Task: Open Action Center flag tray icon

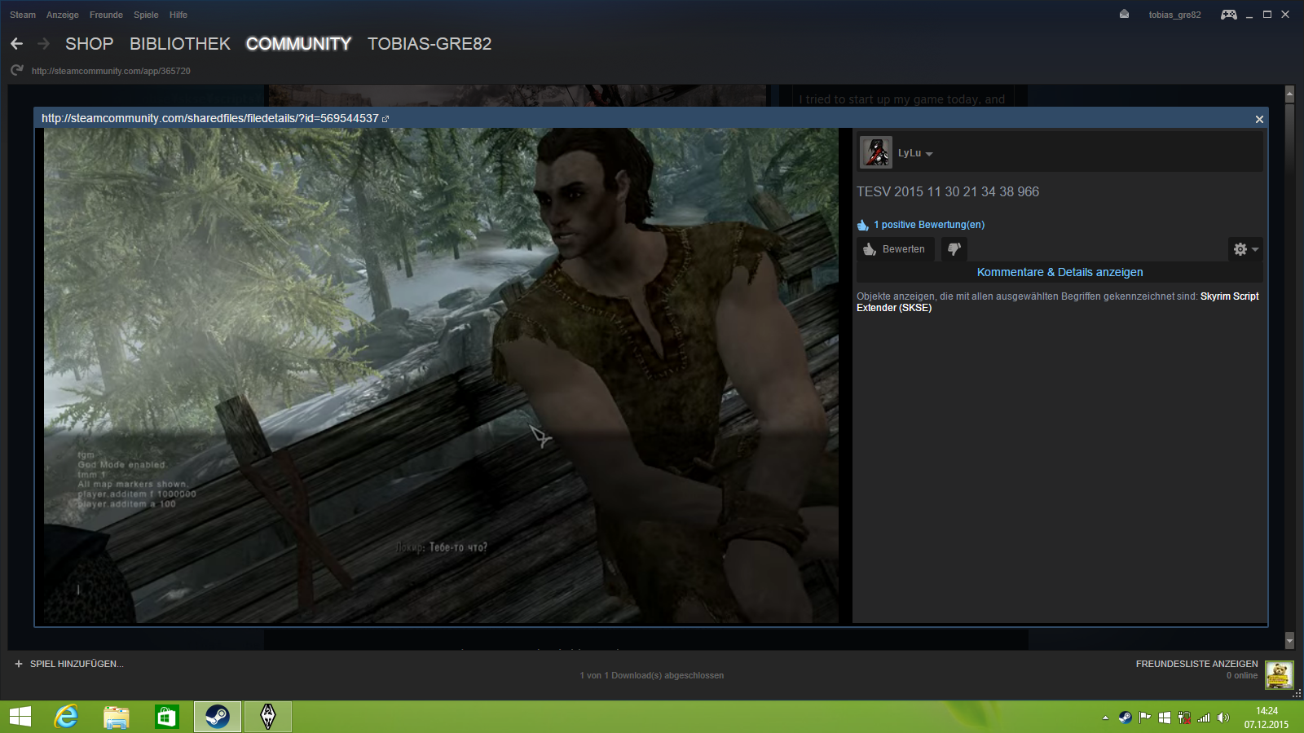Action: (x=1144, y=718)
